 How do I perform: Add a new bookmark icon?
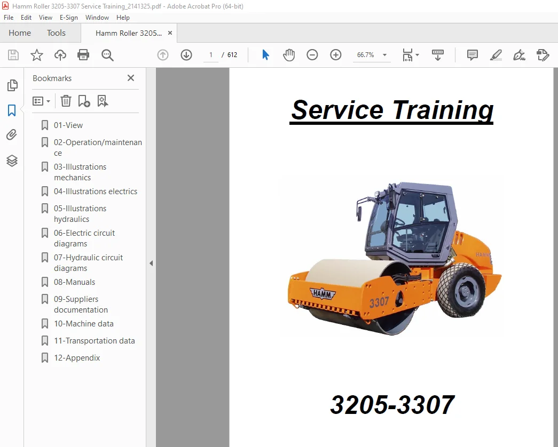coord(84,101)
